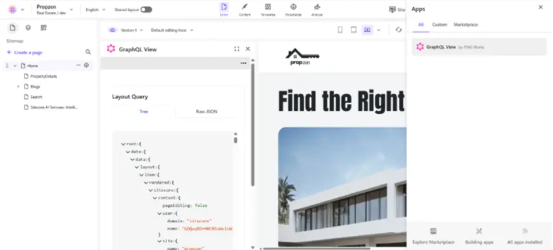This screenshot has height=250, width=553.
Task: Open the English language dropdown
Action: [x=95, y=10]
